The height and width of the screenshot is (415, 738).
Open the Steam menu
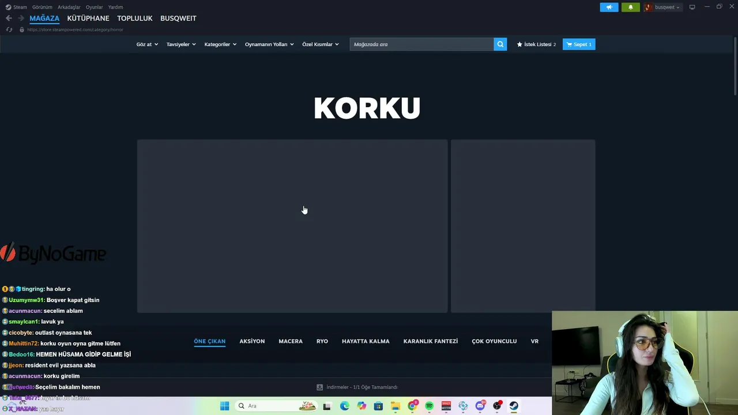[17, 7]
